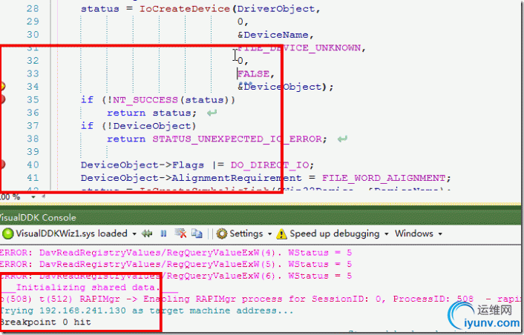Toggle the breakpoint on line 40
524x335 pixels.
pyautogui.click(x=2, y=164)
